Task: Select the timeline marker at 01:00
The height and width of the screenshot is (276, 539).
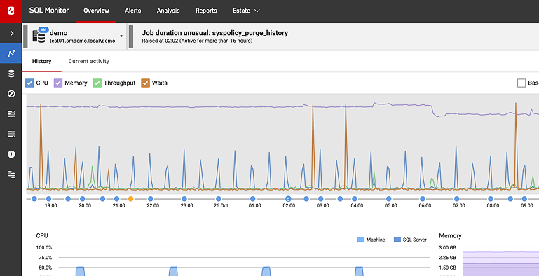Action: point(252,199)
